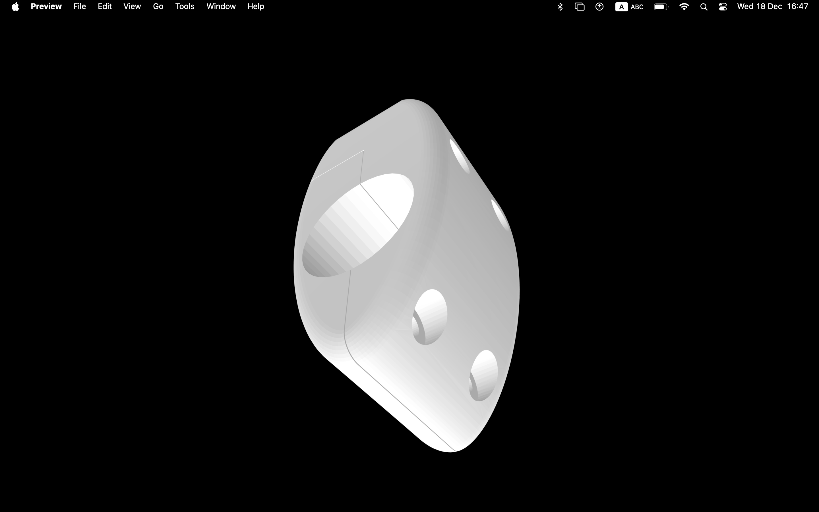The height and width of the screenshot is (512, 819).
Task: Open the Accessibility shortcuts icon
Action: coord(599,7)
